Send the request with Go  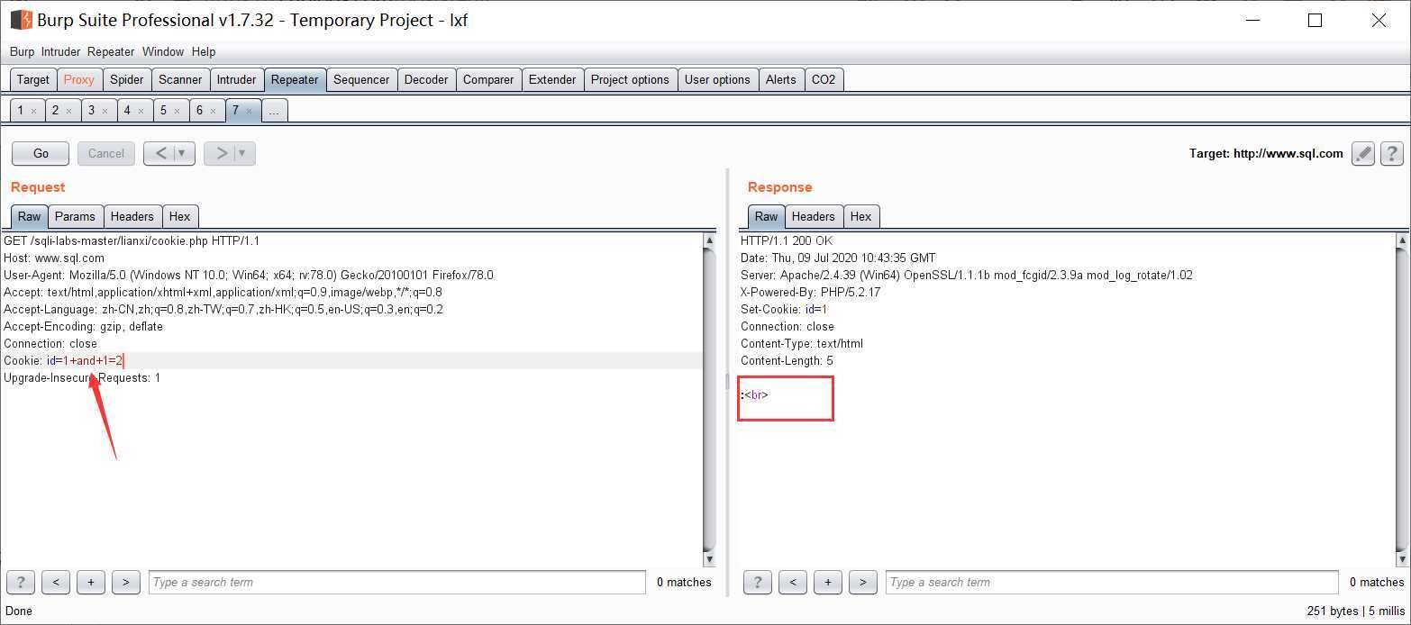41,153
